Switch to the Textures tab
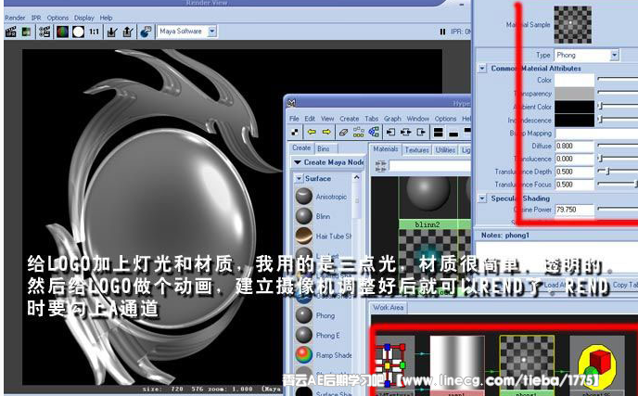Image resolution: width=638 pixels, height=396 pixels. [x=416, y=149]
